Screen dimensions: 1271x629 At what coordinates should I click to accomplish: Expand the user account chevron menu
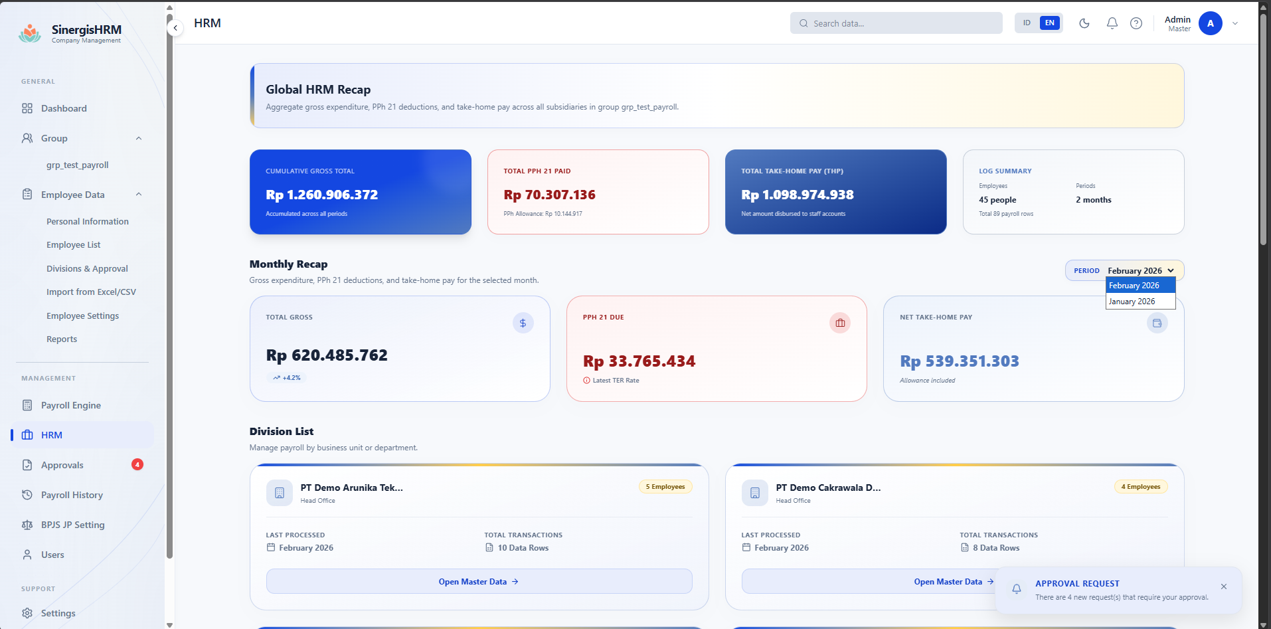[x=1235, y=23]
